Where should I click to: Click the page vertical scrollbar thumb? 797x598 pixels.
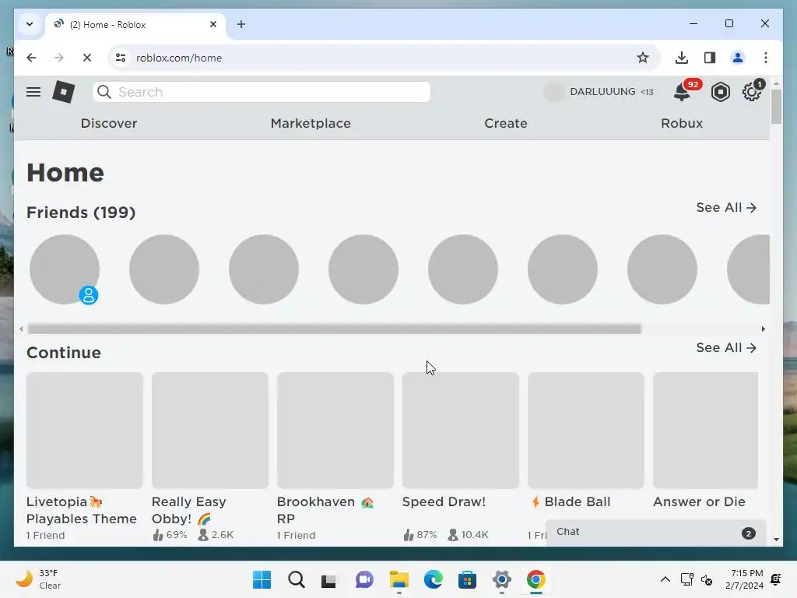pos(776,106)
